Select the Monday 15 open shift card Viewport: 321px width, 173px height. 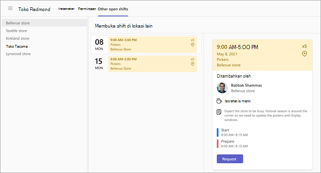(146, 64)
